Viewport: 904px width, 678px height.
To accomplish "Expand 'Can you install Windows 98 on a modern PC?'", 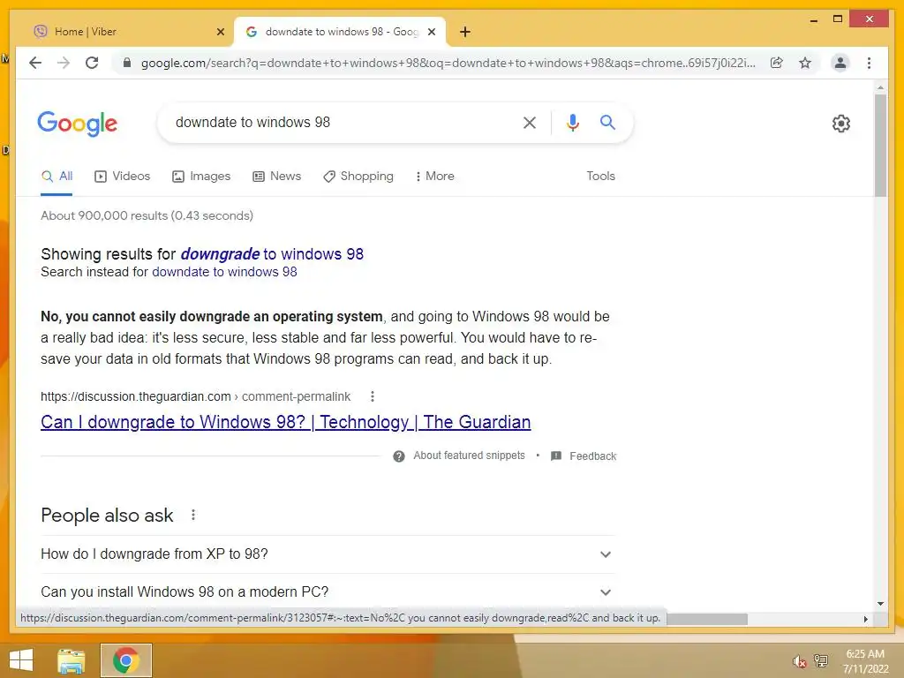I will (x=328, y=592).
